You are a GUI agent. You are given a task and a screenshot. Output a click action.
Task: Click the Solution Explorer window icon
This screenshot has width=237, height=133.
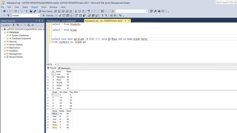tap(151, 11)
